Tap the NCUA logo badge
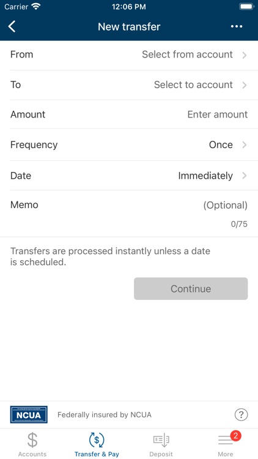 (x=29, y=414)
